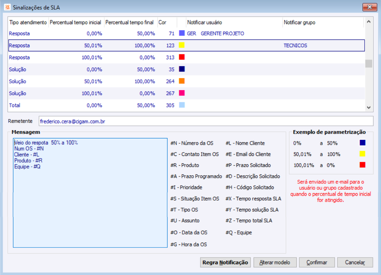Click the Regra Notificação button
Image resolution: width=381 pixels, height=275 pixels.
pos(225,262)
